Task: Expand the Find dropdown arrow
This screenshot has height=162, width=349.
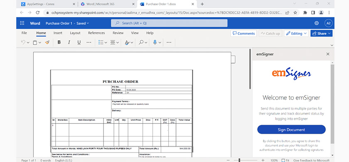Action: [146, 42]
